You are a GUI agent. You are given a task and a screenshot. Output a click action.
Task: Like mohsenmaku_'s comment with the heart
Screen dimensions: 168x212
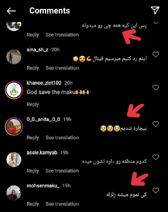click(156, 190)
